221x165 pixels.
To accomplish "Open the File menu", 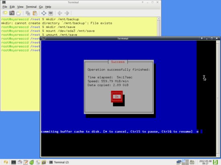I will (5, 7).
